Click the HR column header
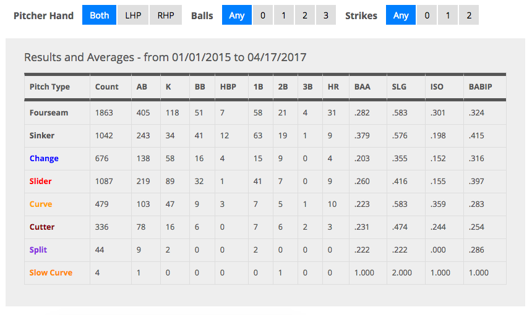 coord(333,86)
